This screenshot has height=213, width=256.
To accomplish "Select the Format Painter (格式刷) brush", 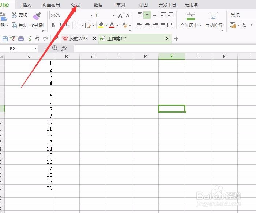I will [x=37, y=20].
